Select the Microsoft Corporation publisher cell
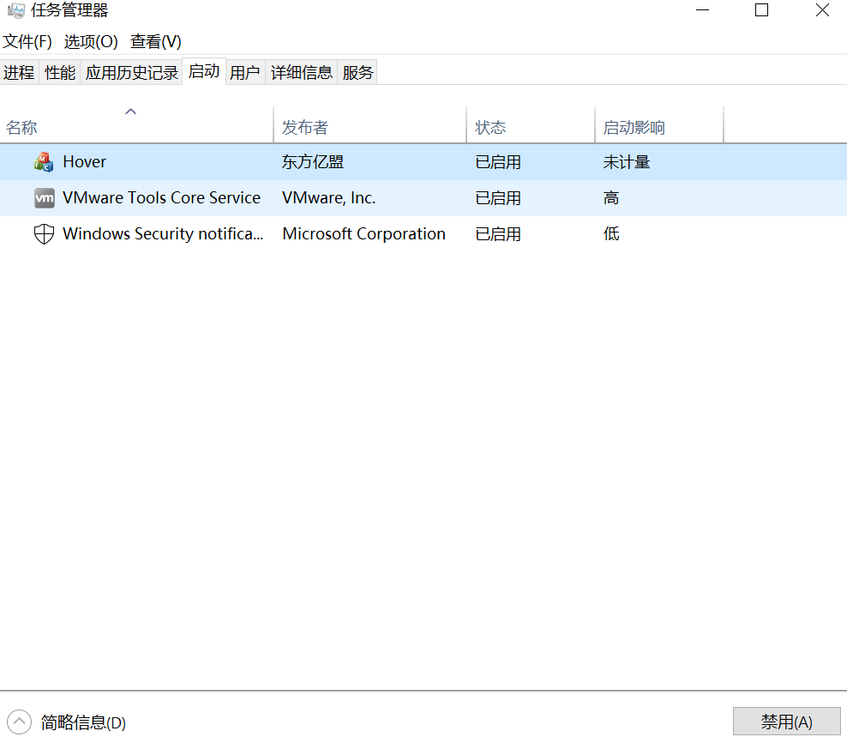 (363, 234)
